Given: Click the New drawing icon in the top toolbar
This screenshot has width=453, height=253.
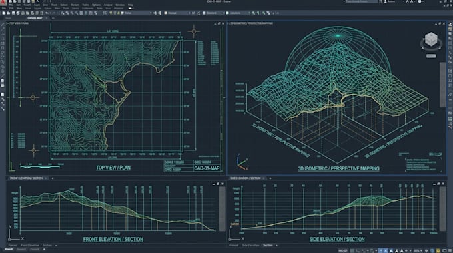Looking at the screenshot, I should point(4,13).
